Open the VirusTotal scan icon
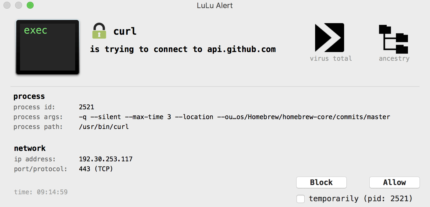The height and width of the screenshot is (207, 430). click(330, 38)
